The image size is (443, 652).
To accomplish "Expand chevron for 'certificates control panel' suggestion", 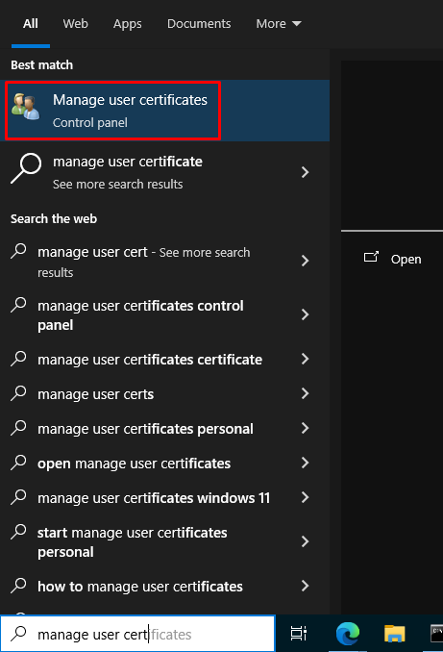I will pyautogui.click(x=305, y=314).
